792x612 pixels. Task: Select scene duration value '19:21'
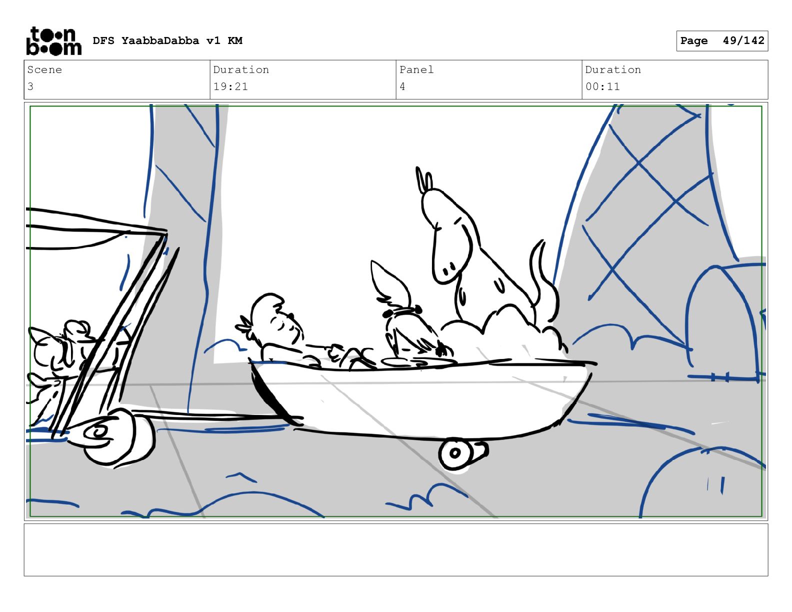230,86
